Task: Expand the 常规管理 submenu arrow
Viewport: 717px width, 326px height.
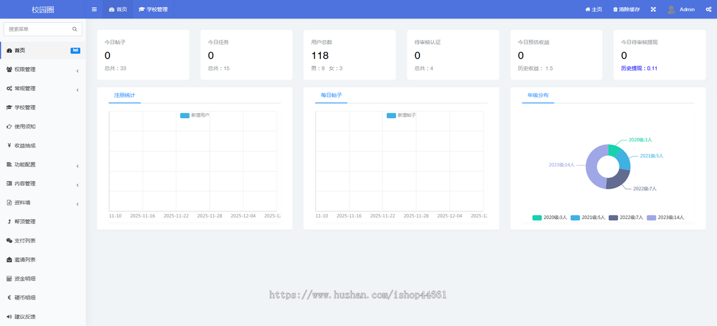Action: (78, 90)
